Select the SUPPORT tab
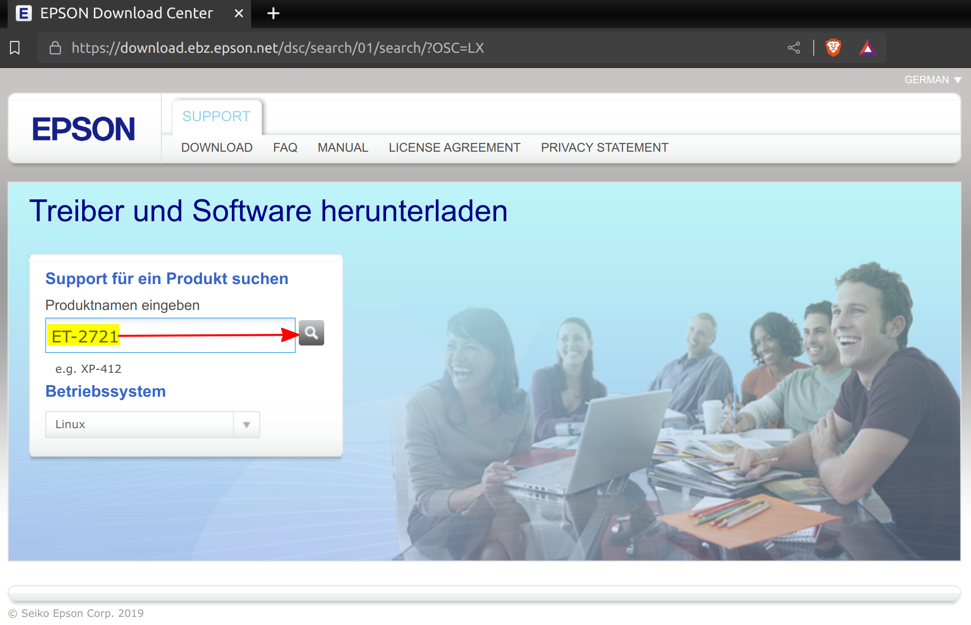Image resolution: width=971 pixels, height=625 pixels. [216, 116]
